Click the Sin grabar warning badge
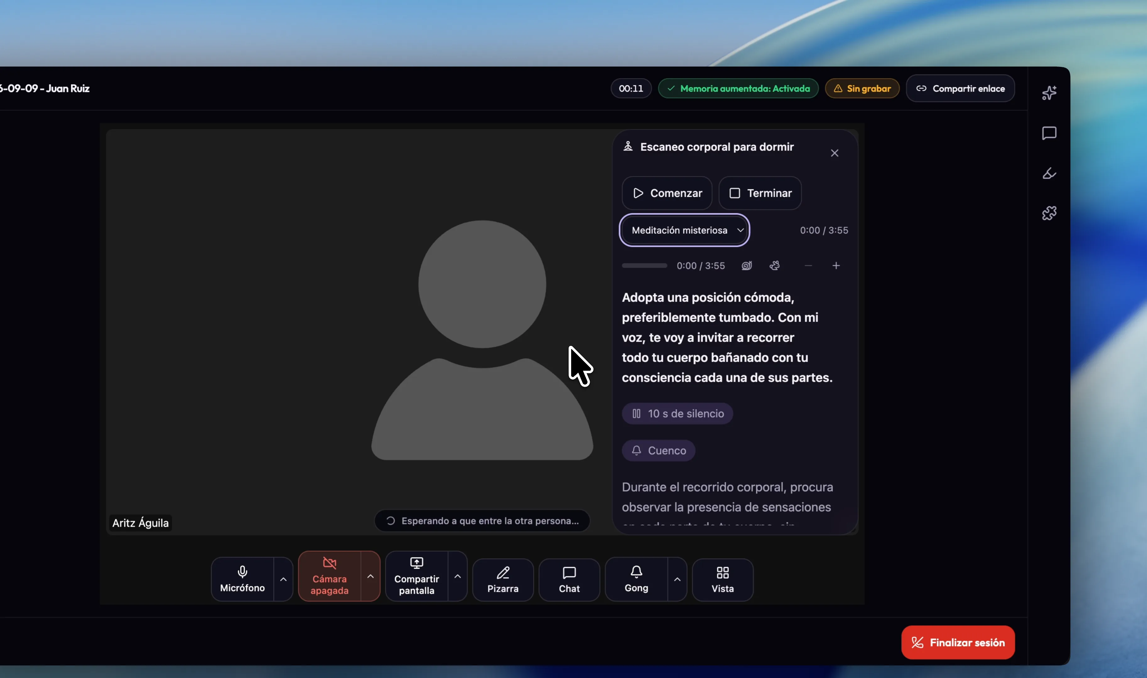The height and width of the screenshot is (678, 1147). [x=862, y=89]
